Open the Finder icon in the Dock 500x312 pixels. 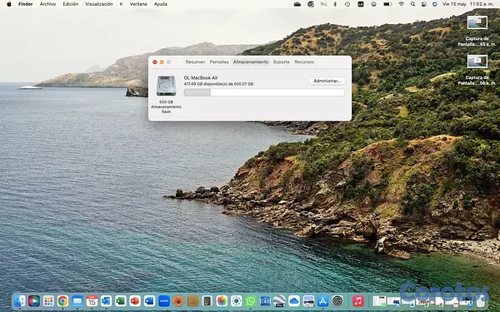[20, 300]
